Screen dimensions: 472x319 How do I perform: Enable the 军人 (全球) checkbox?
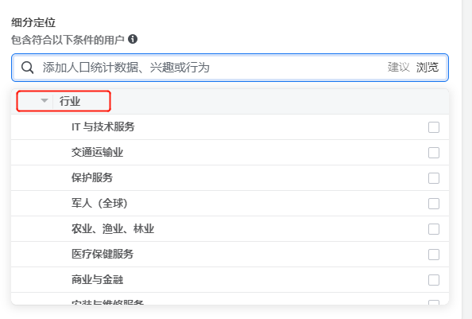click(434, 204)
